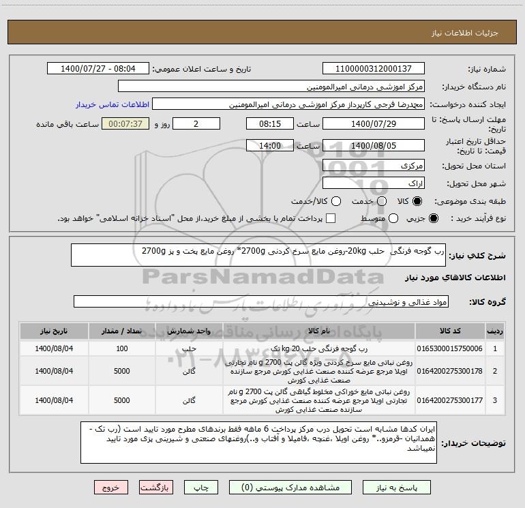Click the حلب unit cell

(x=189, y=348)
